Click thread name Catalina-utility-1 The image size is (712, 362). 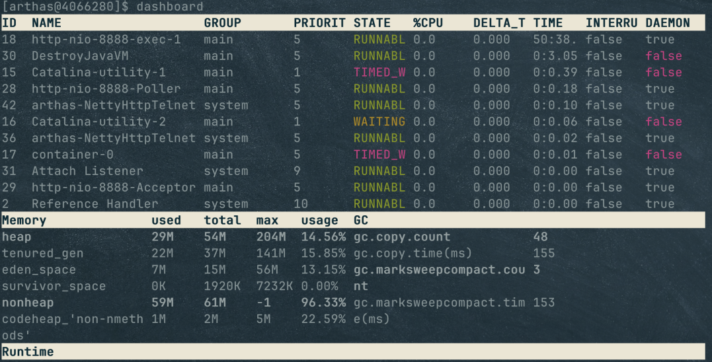pos(99,72)
